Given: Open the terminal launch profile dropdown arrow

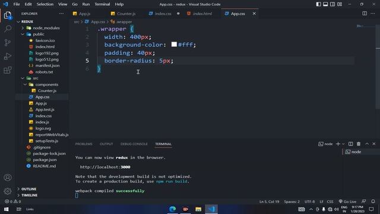Looking at the screenshot, I should click(343, 144).
